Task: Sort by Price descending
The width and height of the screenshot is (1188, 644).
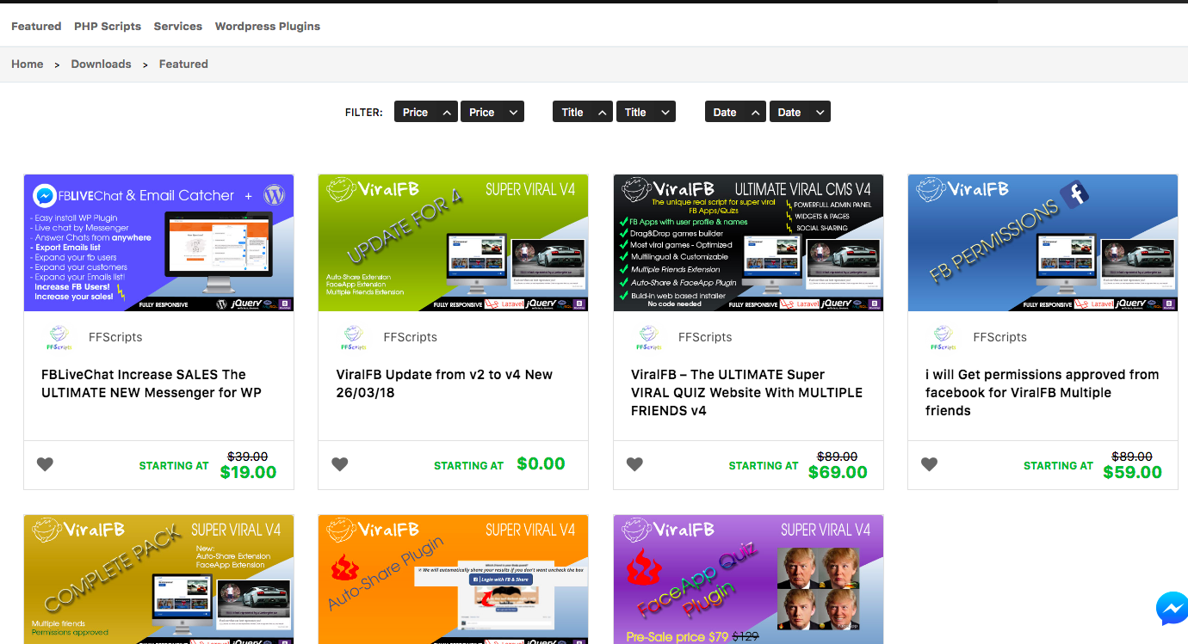Action: (x=492, y=112)
